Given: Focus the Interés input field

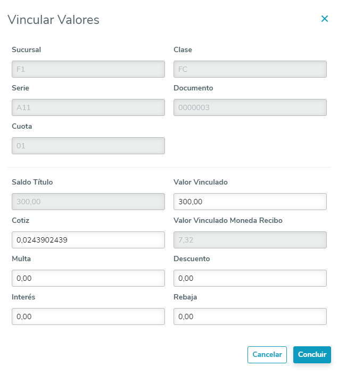Looking at the screenshot, I should pyautogui.click(x=88, y=316).
